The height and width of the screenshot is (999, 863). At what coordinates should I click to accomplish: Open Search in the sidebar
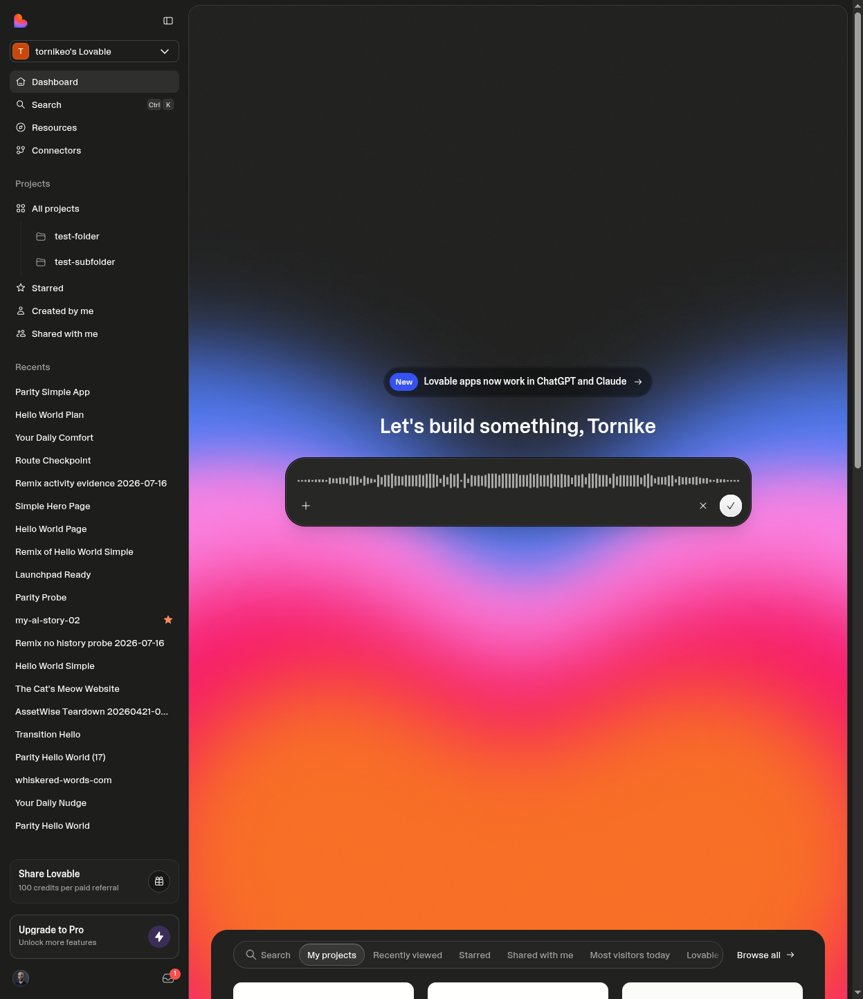click(94, 104)
